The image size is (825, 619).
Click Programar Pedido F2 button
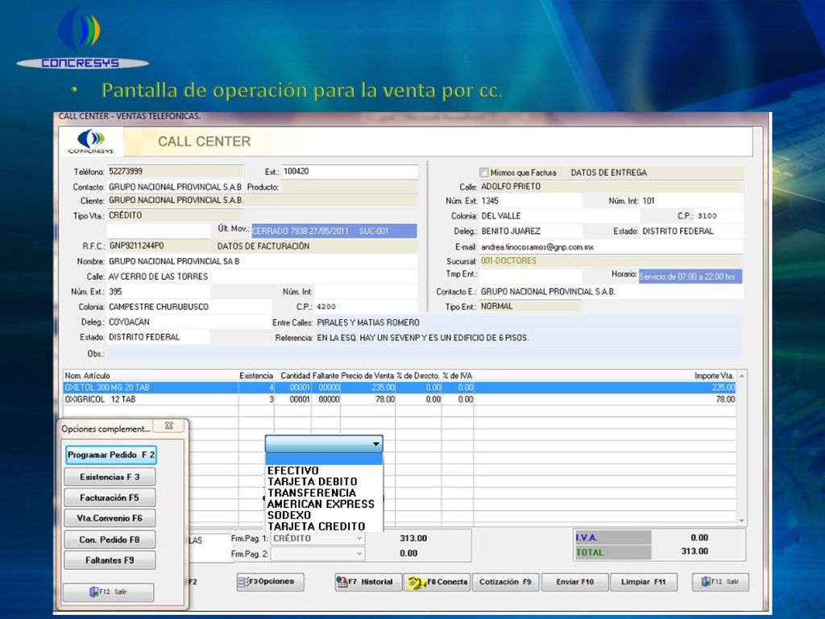click(110, 455)
